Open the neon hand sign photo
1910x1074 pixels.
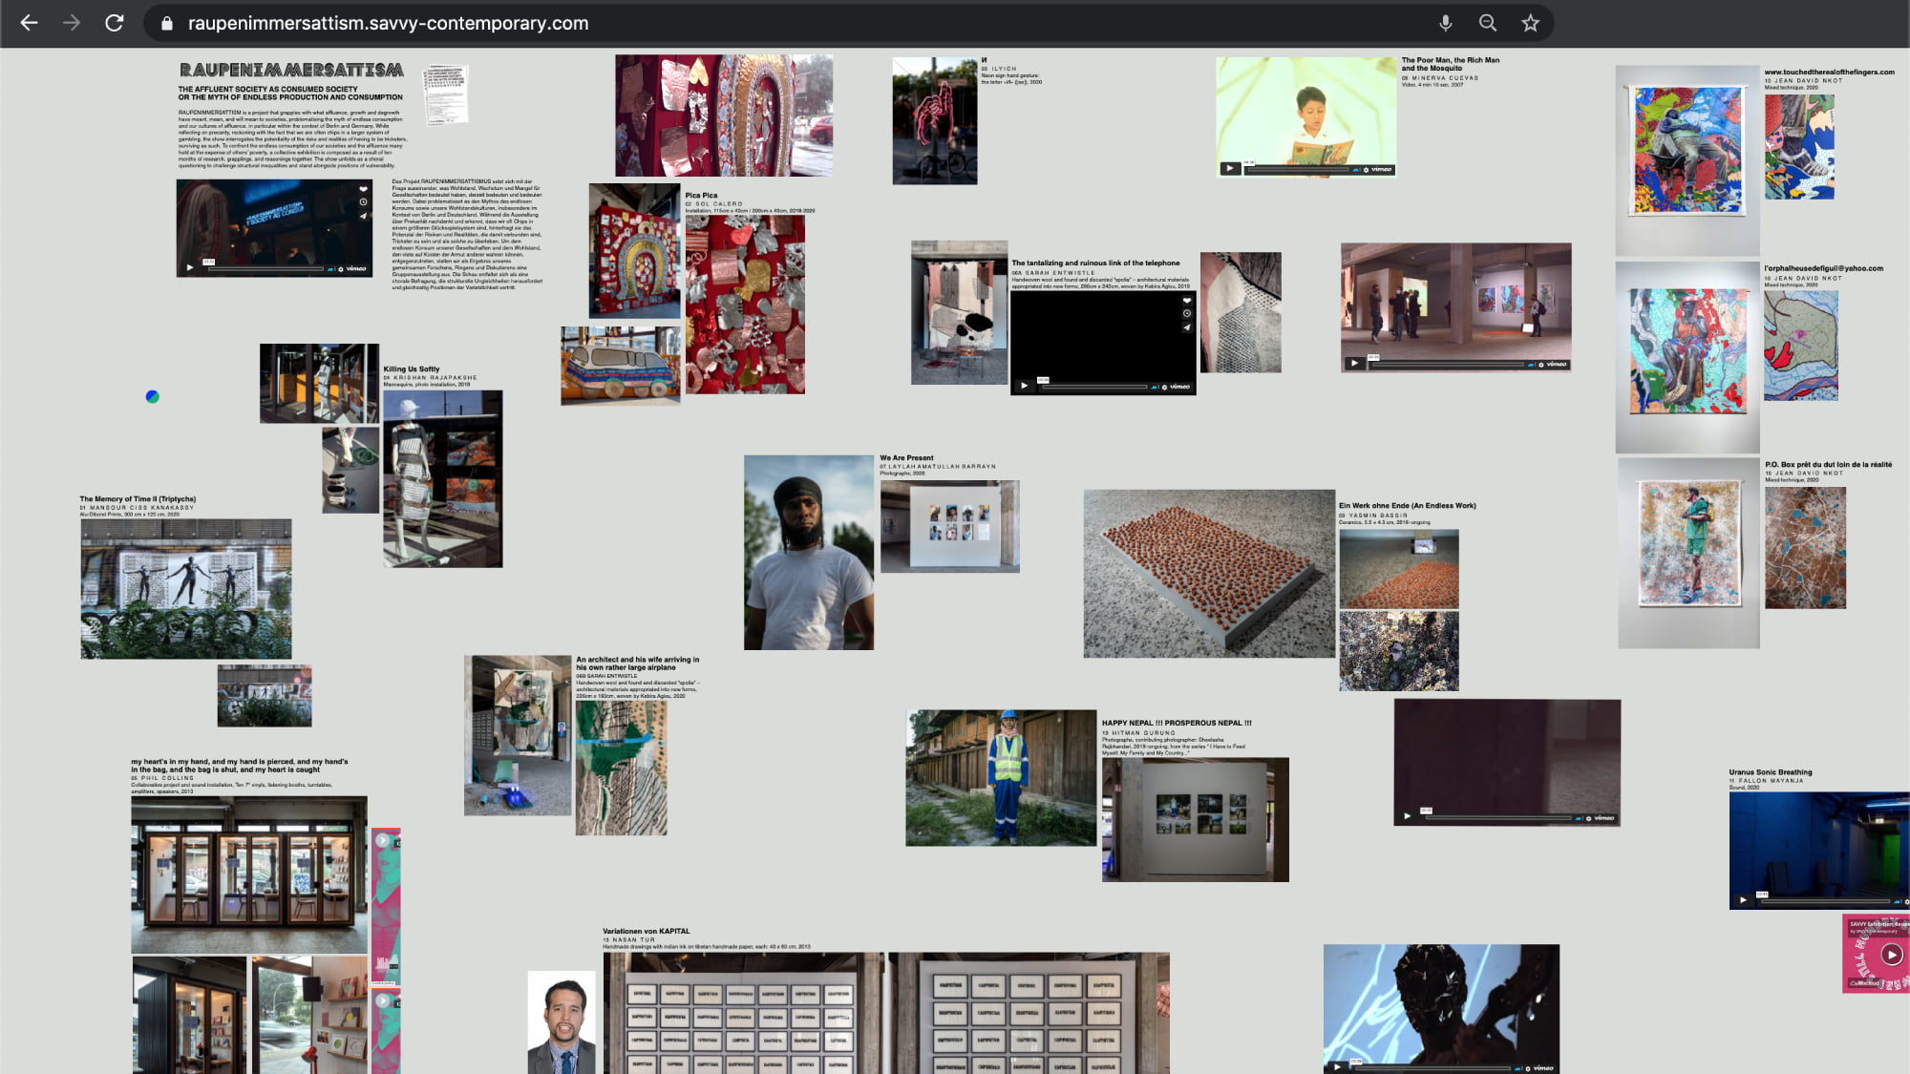935,120
